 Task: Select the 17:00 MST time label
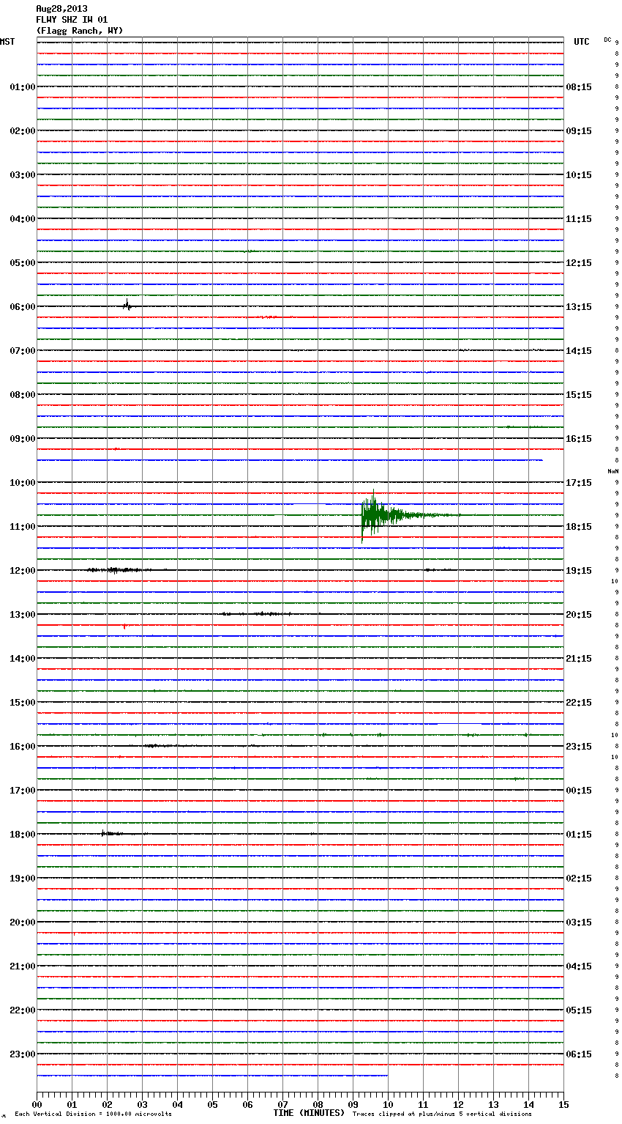coord(22,791)
